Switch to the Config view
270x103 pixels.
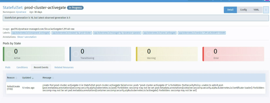(243, 10)
